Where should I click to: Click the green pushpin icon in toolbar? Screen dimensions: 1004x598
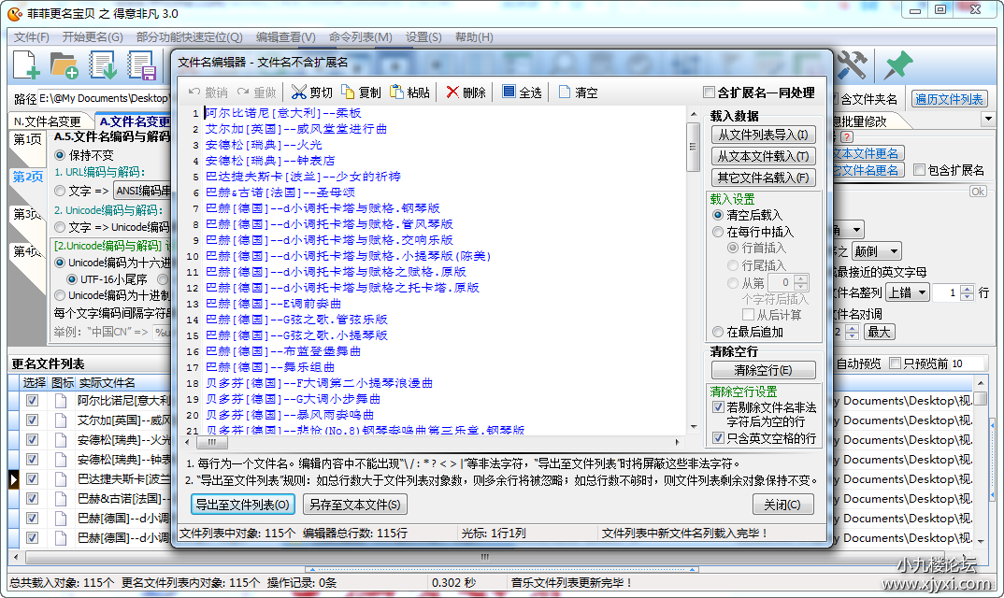click(x=897, y=64)
